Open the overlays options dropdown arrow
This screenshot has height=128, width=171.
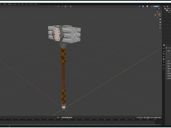pos(149,6)
